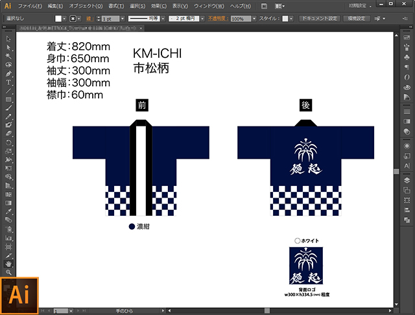415x315 pixels.
Task: Click the ドキュメント設定 button
Action: (318, 19)
